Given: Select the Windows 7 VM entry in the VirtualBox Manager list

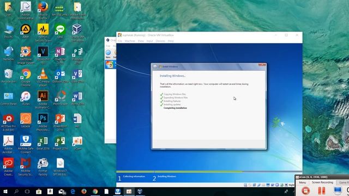Looking at the screenshot, I should (x=111, y=65).
